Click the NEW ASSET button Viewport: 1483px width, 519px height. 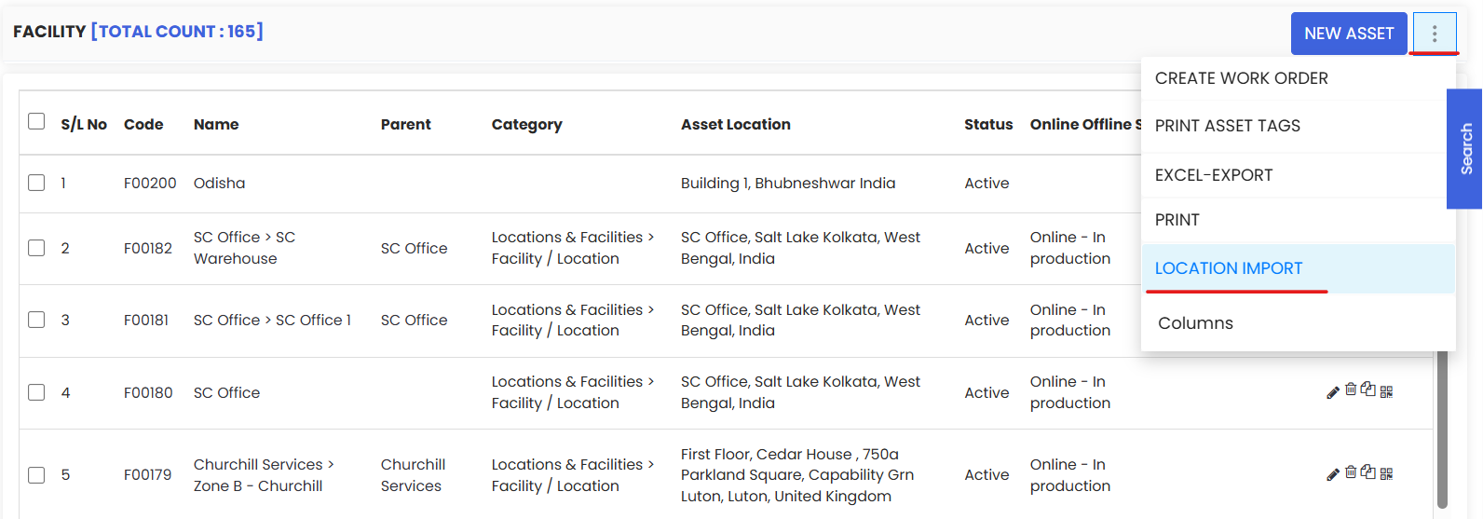tap(1349, 34)
